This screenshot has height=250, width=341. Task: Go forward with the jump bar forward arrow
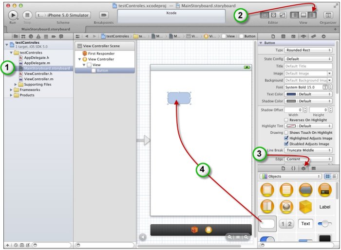95,36
